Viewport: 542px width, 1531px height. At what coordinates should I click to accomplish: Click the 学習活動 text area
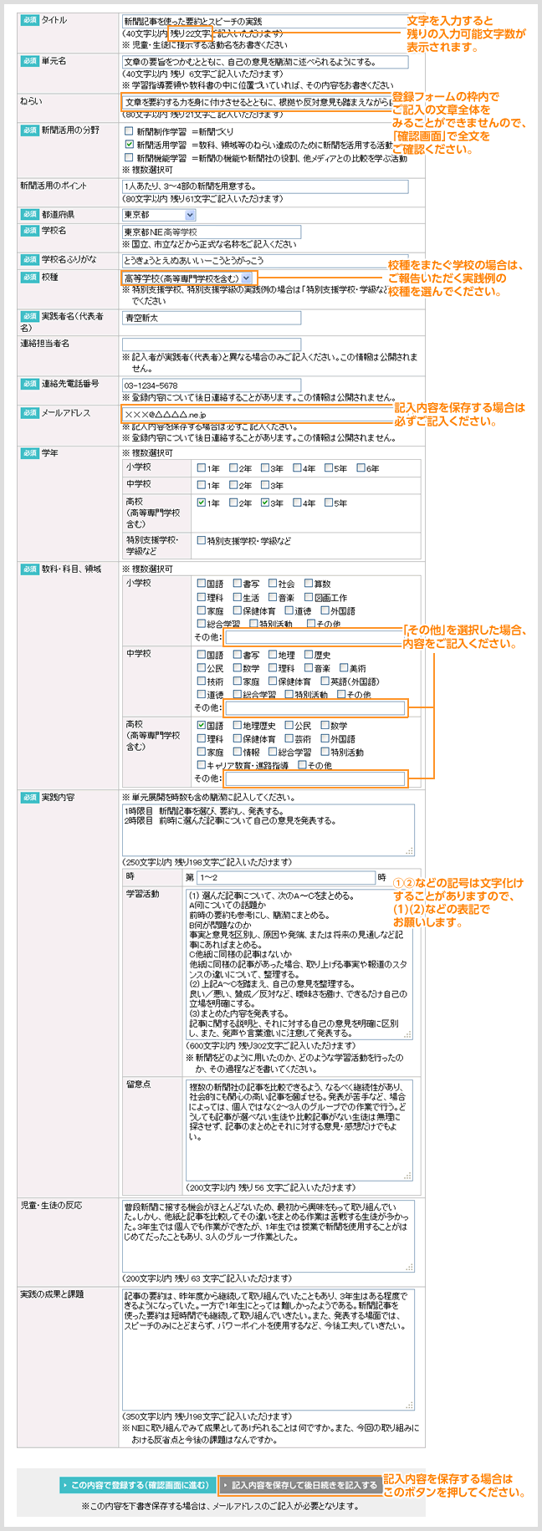pyautogui.click(x=299, y=962)
